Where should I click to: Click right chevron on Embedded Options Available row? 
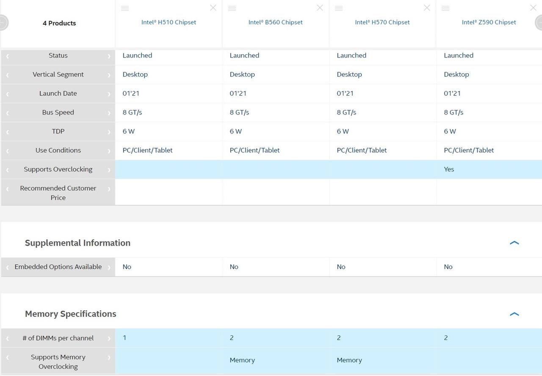click(109, 268)
